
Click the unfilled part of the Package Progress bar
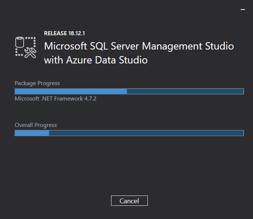pyautogui.click(x=185, y=91)
